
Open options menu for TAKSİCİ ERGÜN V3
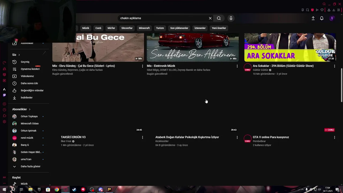[x=142, y=137]
